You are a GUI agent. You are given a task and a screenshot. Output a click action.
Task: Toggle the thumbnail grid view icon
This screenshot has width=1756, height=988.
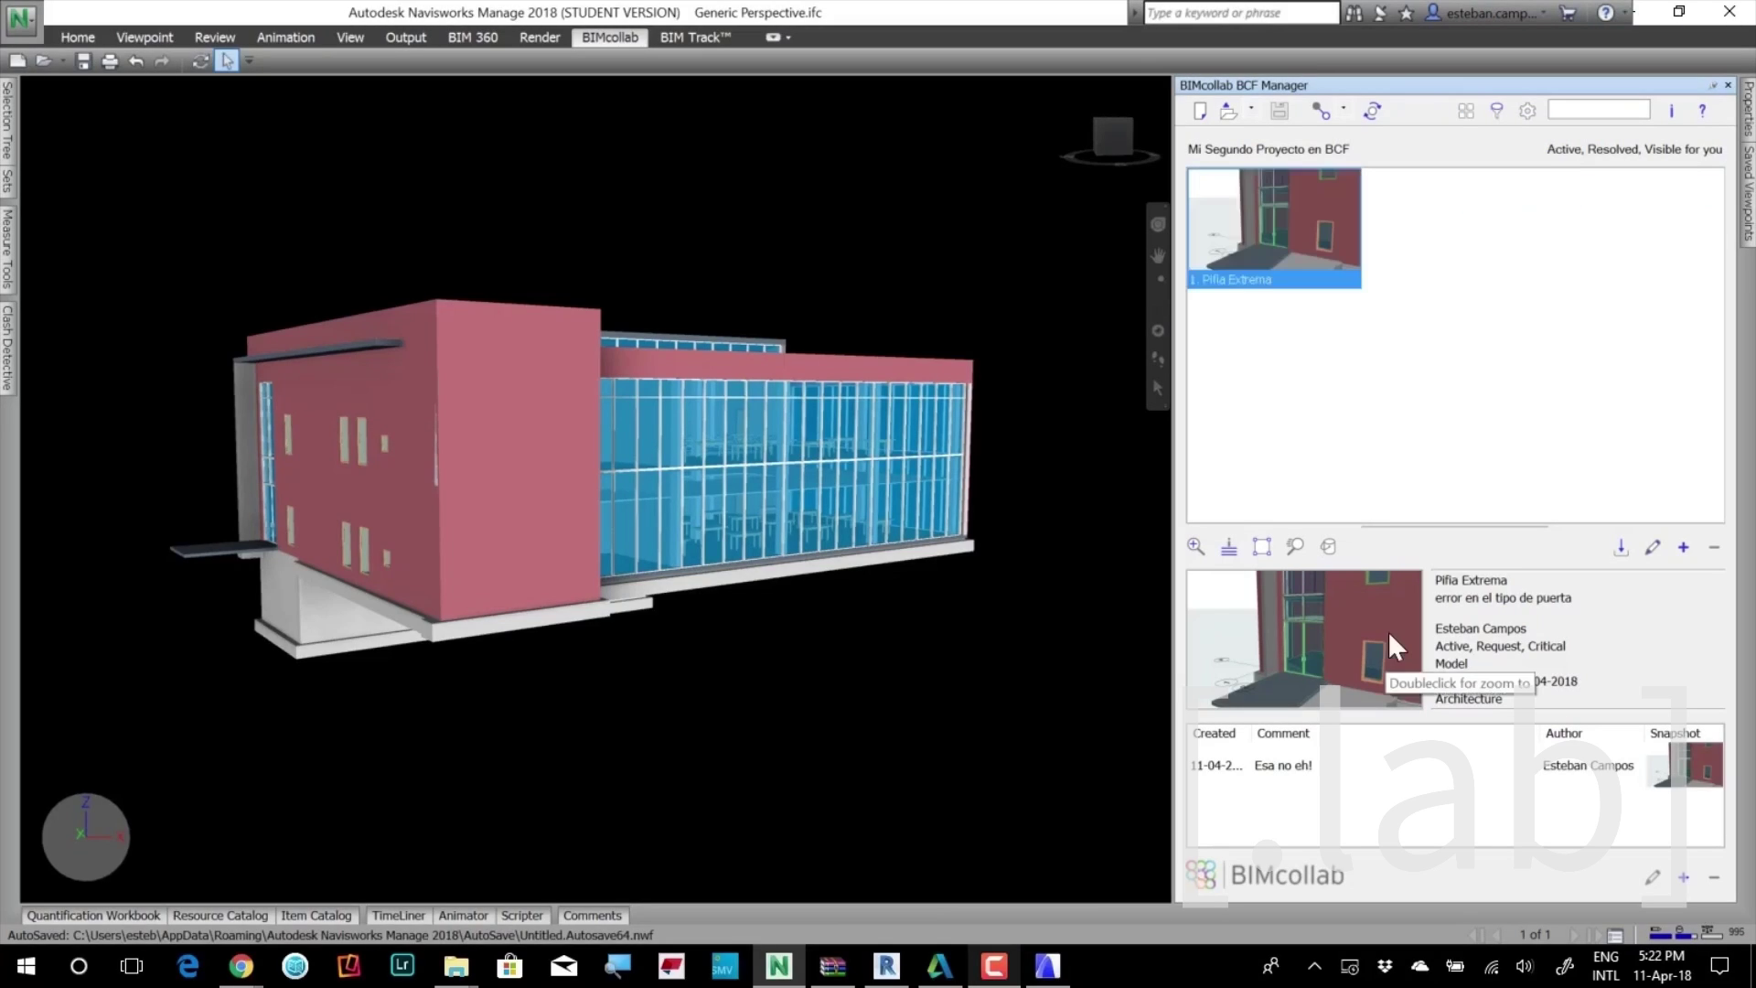[x=1465, y=111]
